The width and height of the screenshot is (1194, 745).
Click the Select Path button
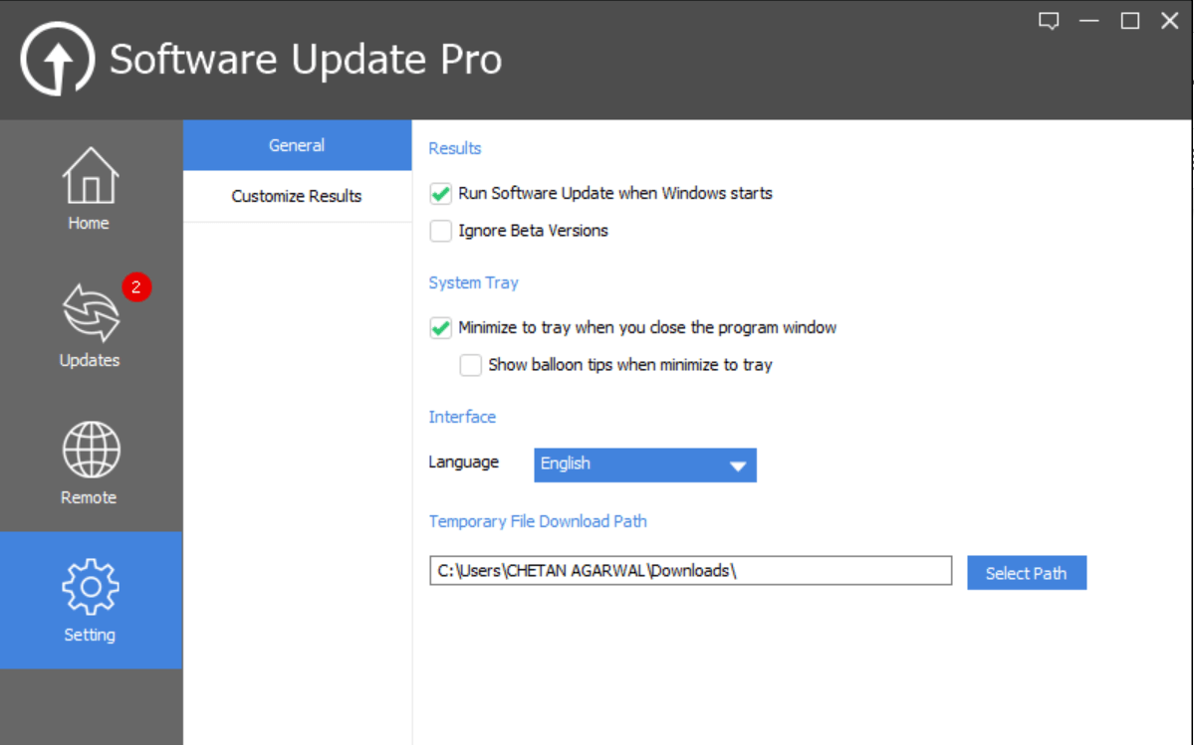point(1027,573)
